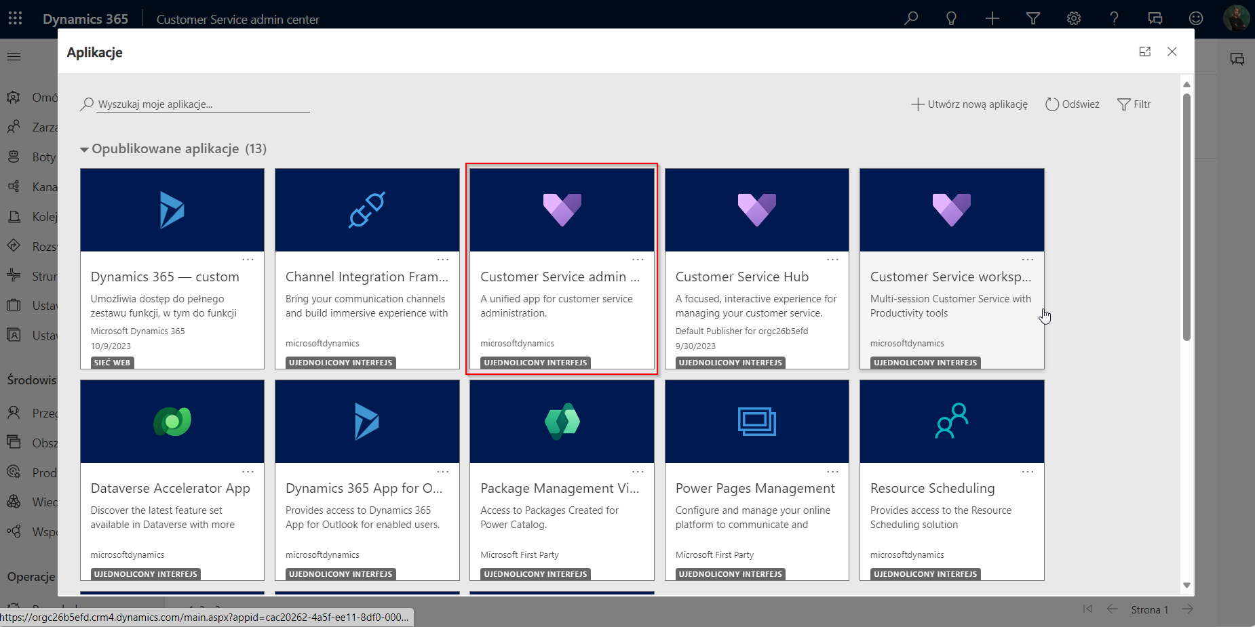1255x627 pixels.
Task: Open the settings gear icon
Action: 1073,18
